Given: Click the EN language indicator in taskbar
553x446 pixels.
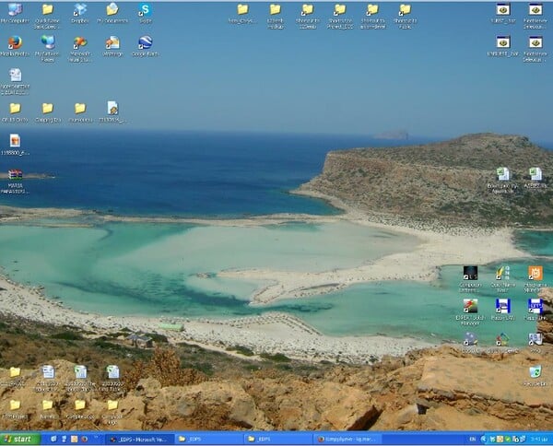Looking at the screenshot, I should (473, 440).
